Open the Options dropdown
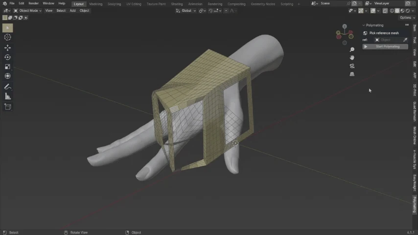The image size is (418, 235). tap(407, 18)
